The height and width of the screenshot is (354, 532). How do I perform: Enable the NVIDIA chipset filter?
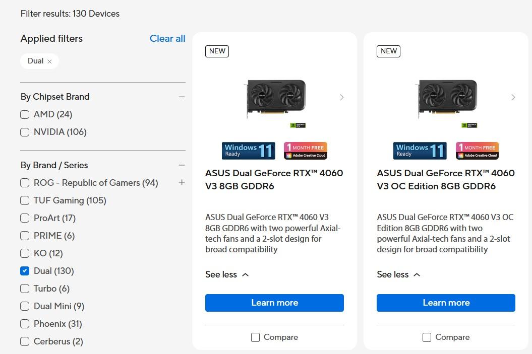pyautogui.click(x=25, y=132)
